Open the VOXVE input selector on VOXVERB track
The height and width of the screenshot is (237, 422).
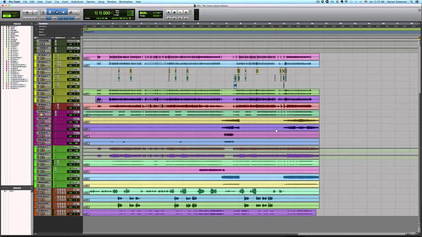(x=70, y=41)
